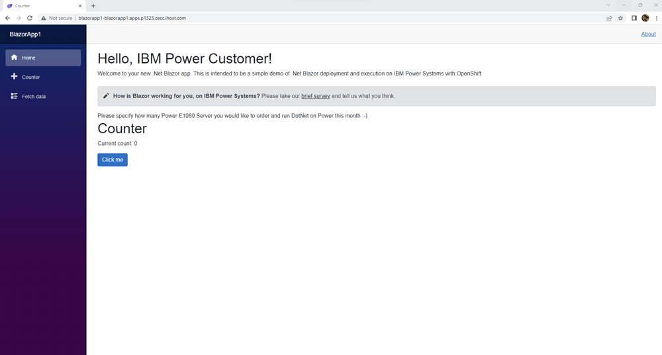This screenshot has height=355, width=662.
Task: Click the address bar URL
Action: 132,18
